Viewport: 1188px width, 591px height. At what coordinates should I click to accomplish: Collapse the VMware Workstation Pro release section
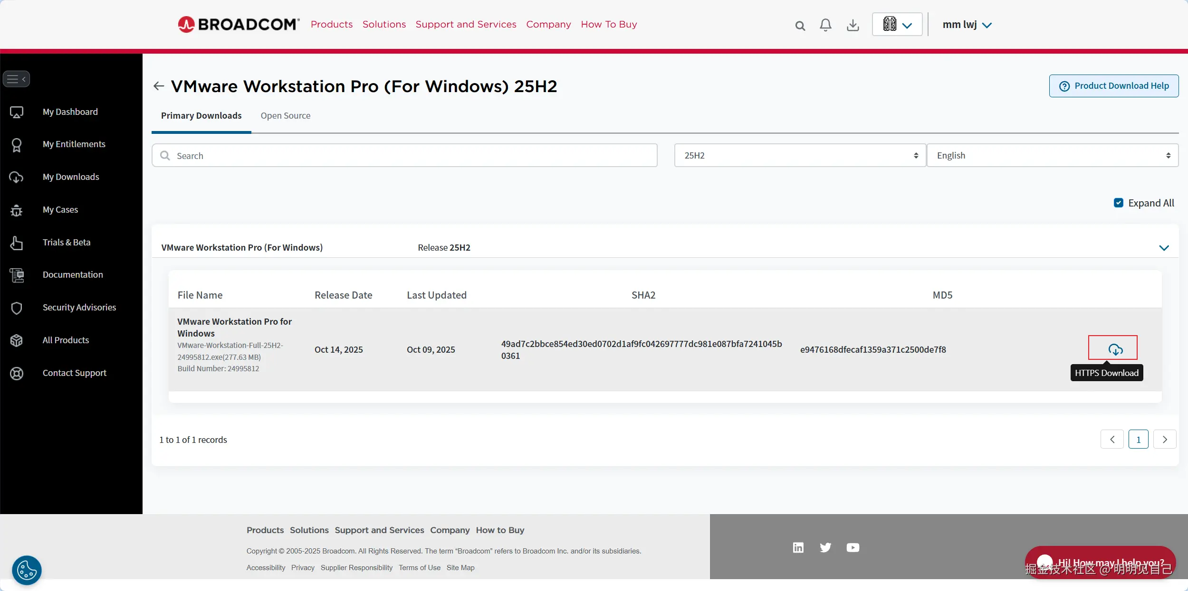coord(1164,248)
